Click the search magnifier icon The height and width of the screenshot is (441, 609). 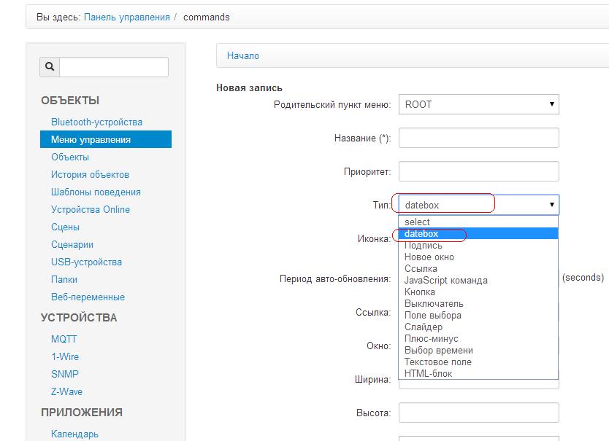(x=50, y=67)
